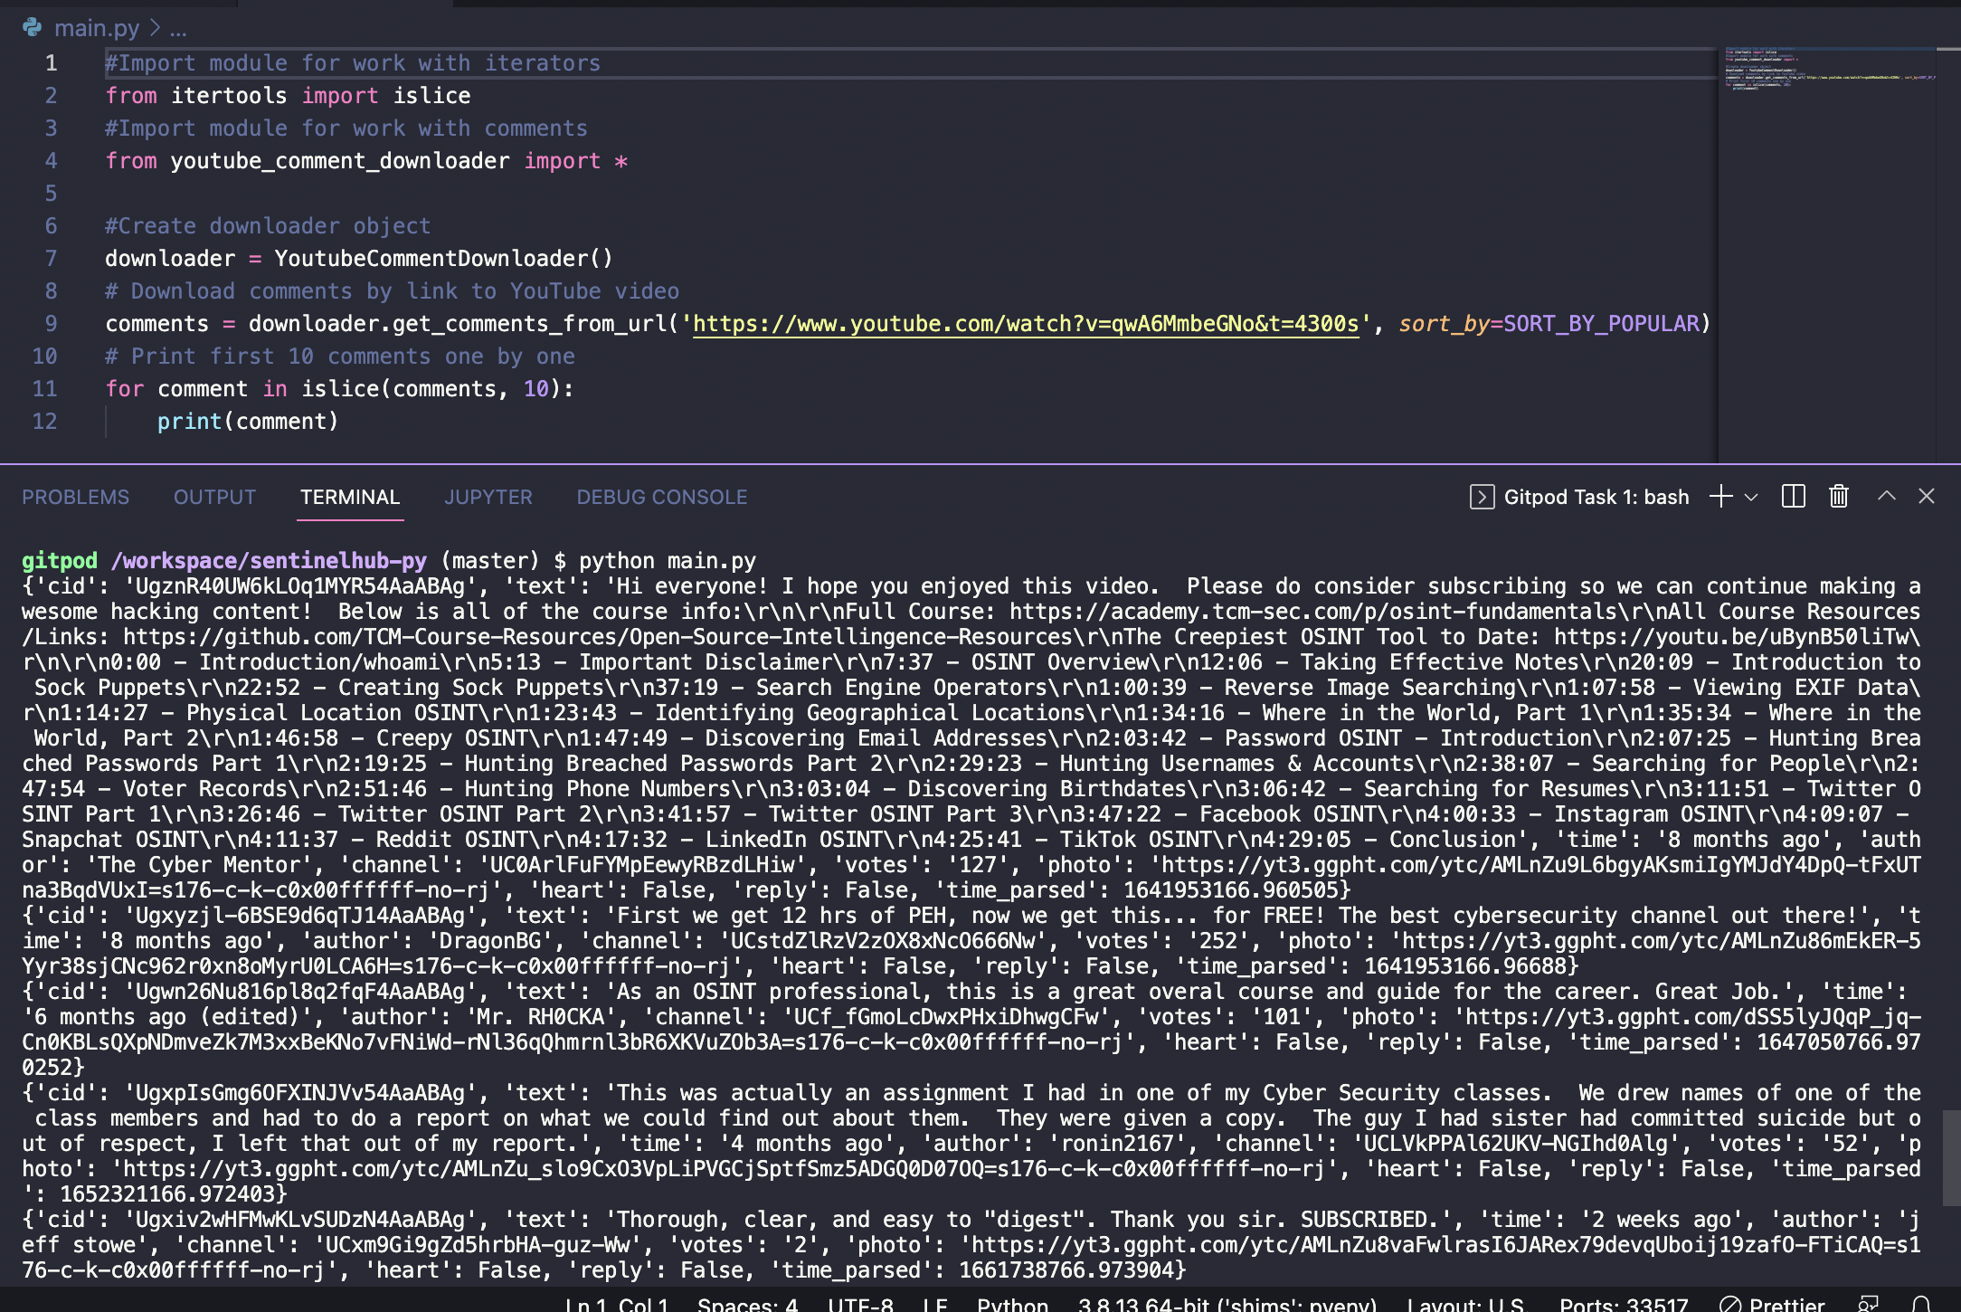Screen dimensions: 1961x1312
Task: Click line number 9 in the gutter
Action: (52, 324)
